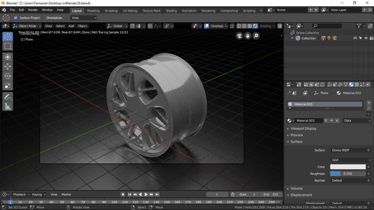
Task: Open the Object Mode dropdown
Action: 26,26
